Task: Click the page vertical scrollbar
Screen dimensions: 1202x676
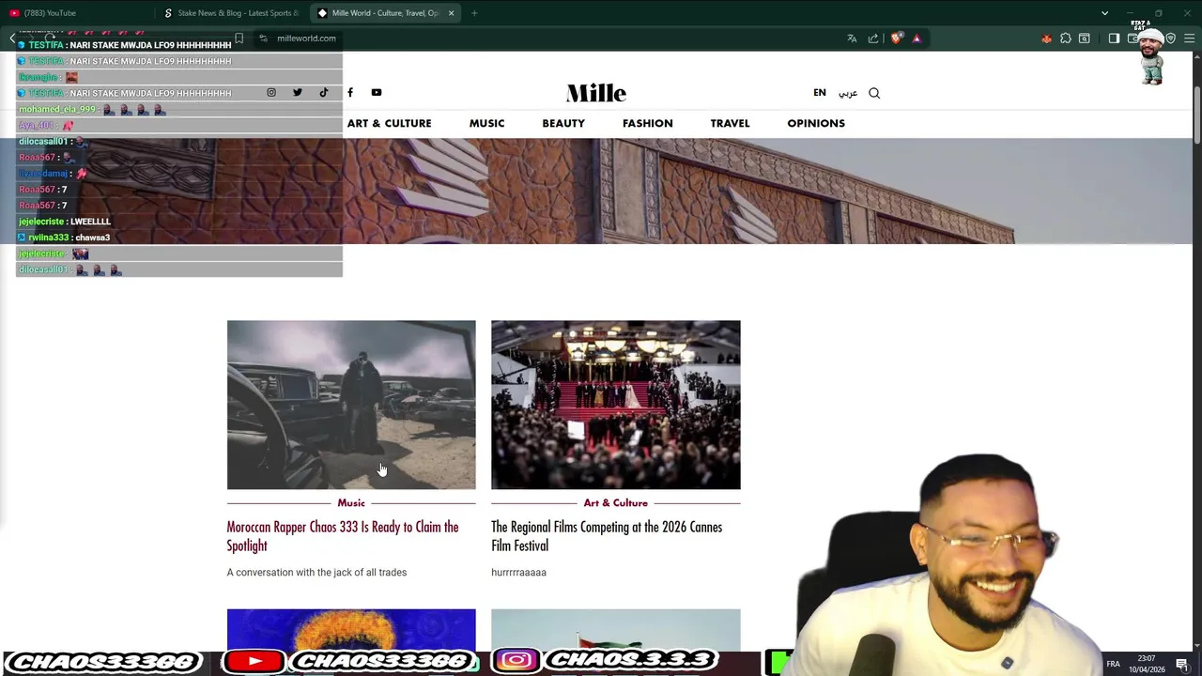Action: [x=1196, y=115]
